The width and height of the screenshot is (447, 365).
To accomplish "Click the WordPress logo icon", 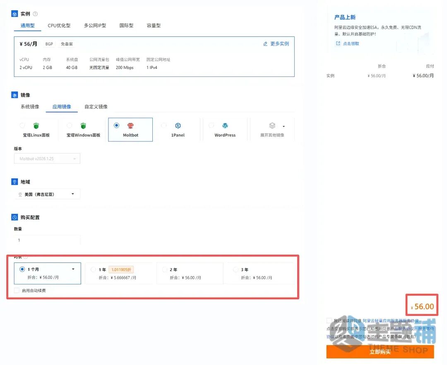I will pyautogui.click(x=225, y=126).
